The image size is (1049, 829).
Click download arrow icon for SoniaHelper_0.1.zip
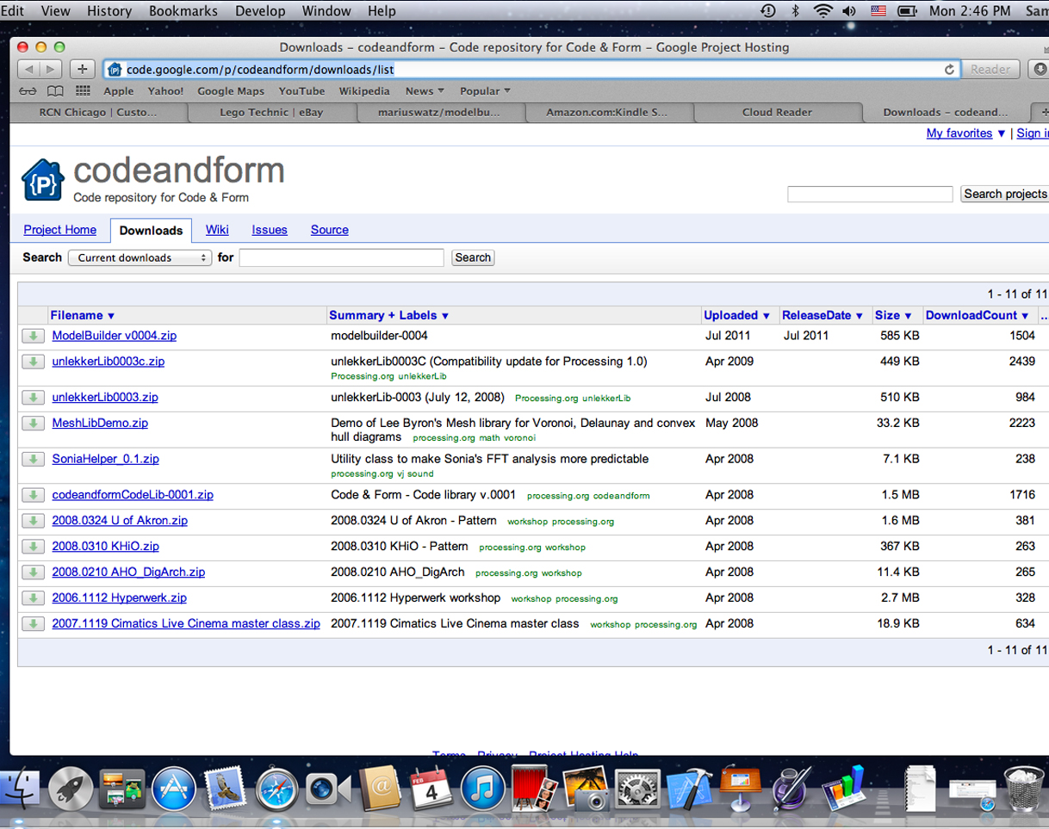[33, 459]
